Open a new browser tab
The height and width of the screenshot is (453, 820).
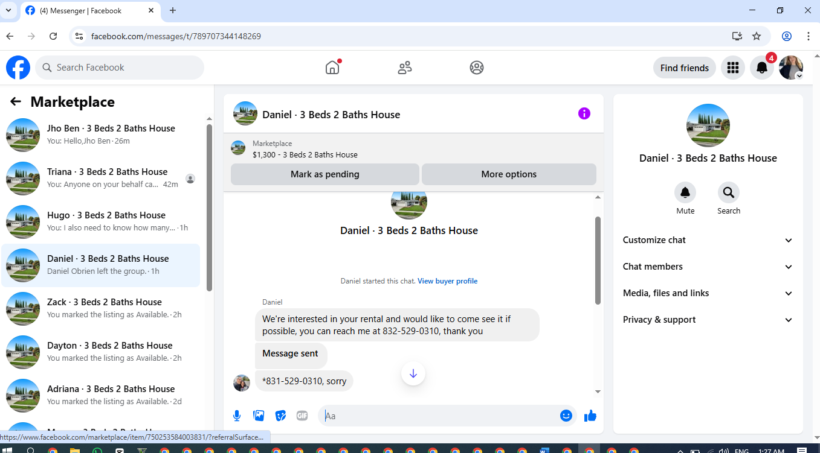(x=173, y=10)
